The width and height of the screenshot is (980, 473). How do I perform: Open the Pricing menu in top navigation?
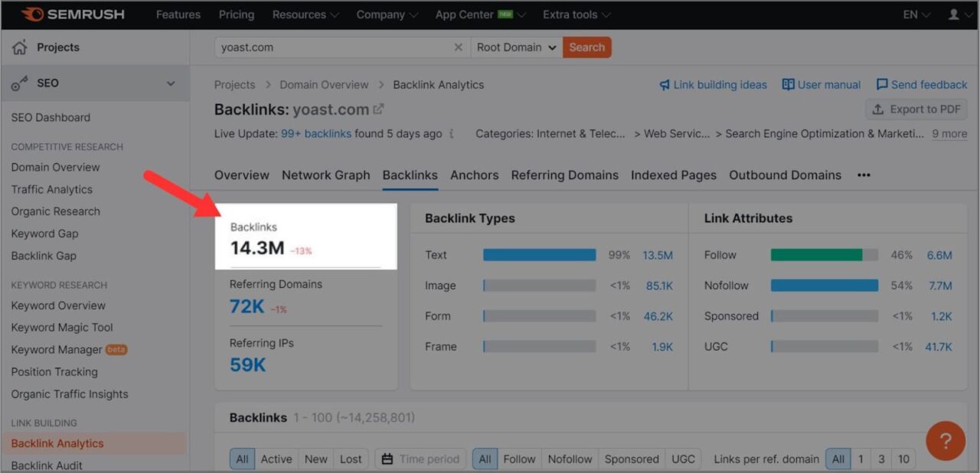click(236, 14)
